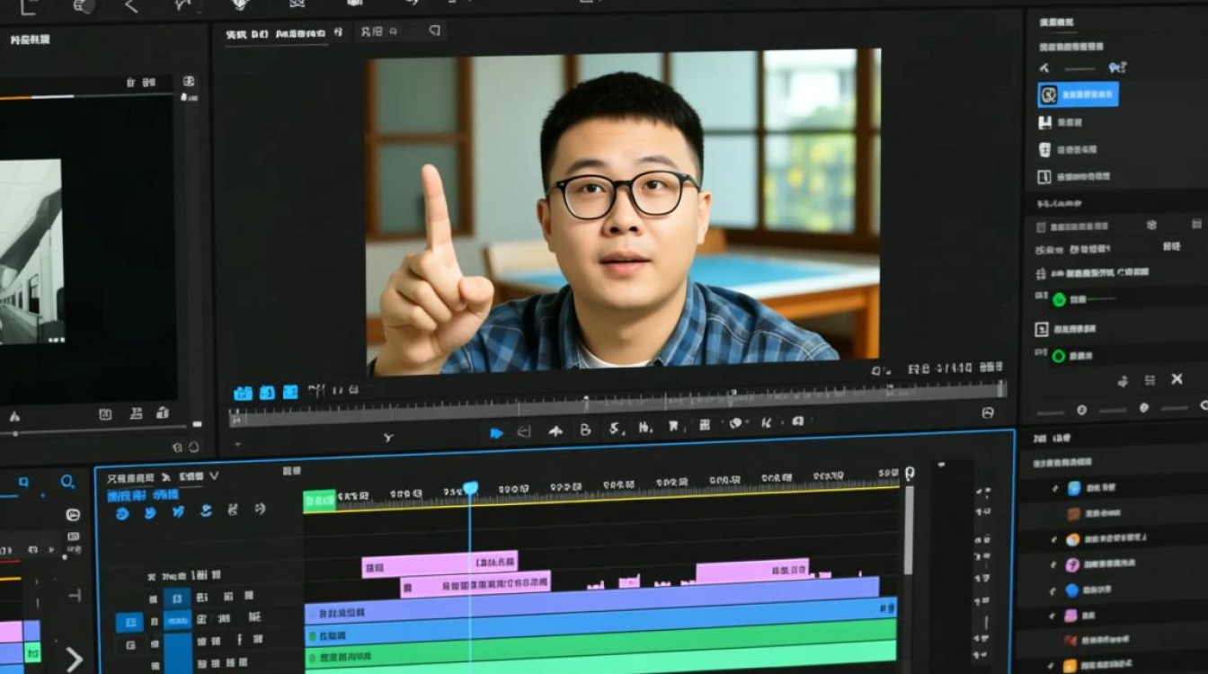Click the preview video of the man pointing
The image size is (1208, 674).
point(623,211)
